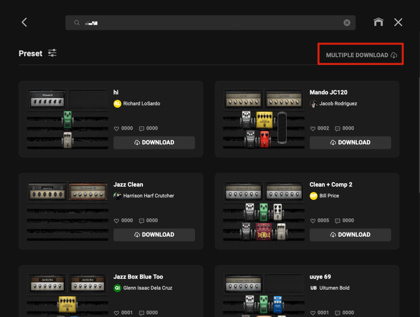This screenshot has width=420, height=317.
Task: Download the Mando JC120 preset
Action: click(350, 143)
